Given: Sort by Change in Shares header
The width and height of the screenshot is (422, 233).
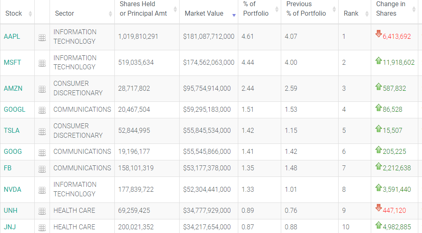Looking at the screenshot, I should [391, 9].
